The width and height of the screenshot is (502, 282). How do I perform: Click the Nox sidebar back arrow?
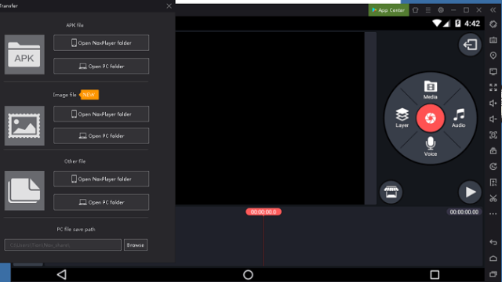click(x=493, y=242)
